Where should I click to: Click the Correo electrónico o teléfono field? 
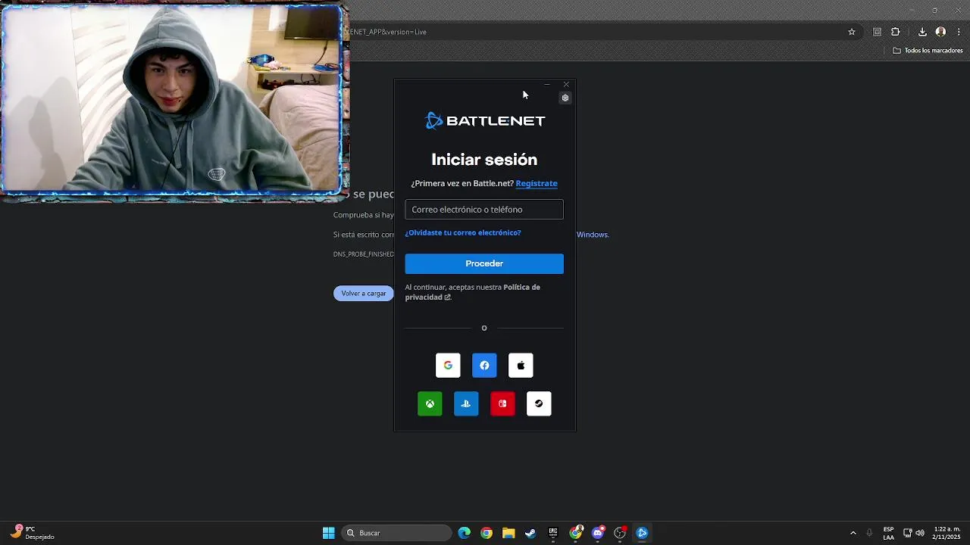[x=484, y=210]
